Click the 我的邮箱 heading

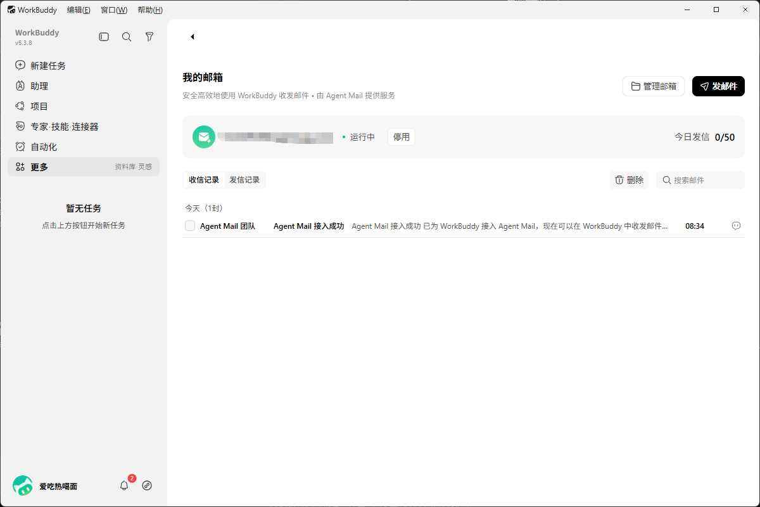coord(203,77)
